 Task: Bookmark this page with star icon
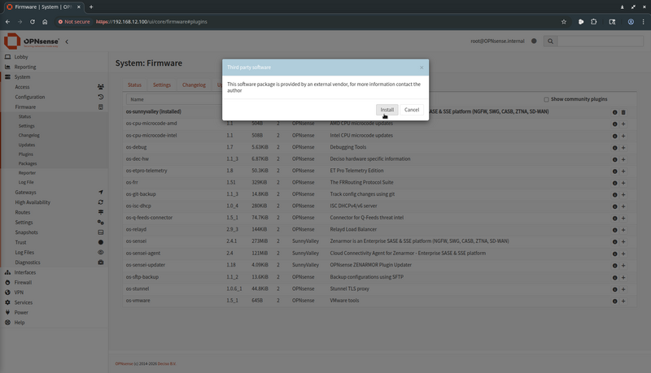click(563, 22)
